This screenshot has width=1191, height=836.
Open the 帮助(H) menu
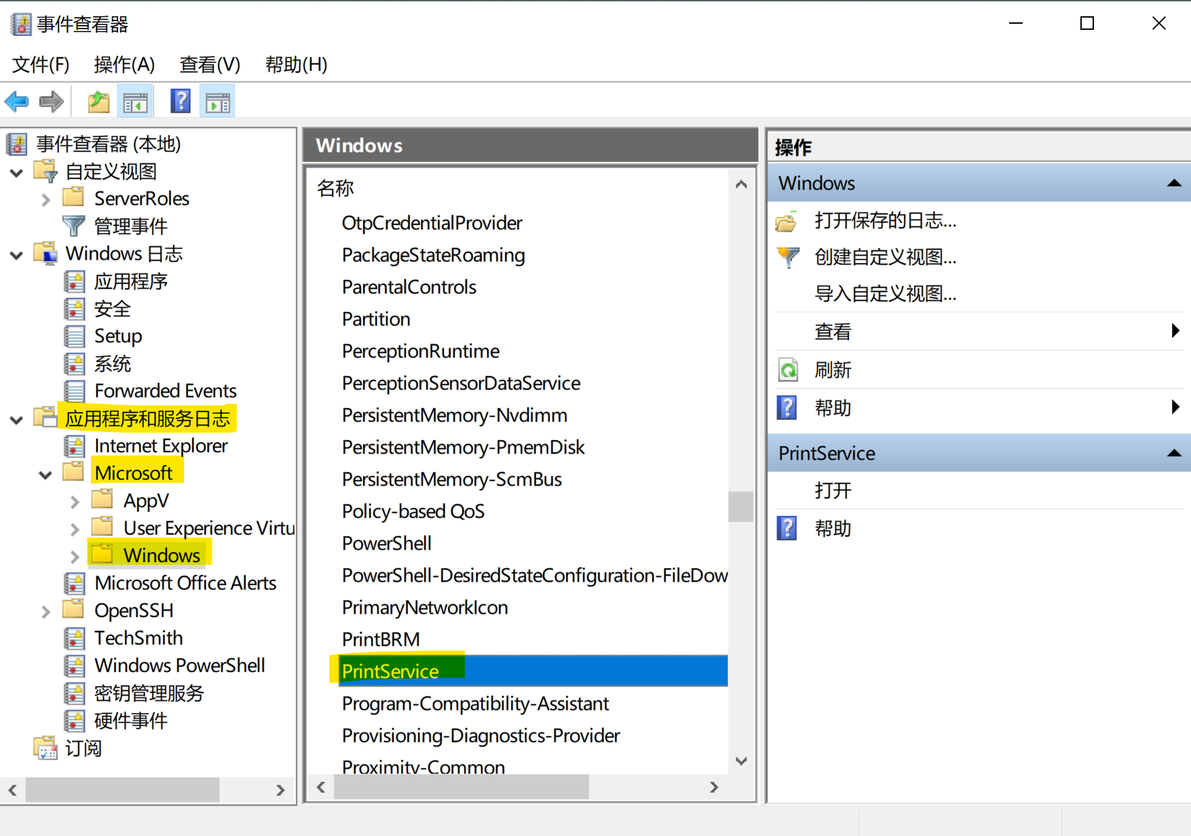pos(296,64)
